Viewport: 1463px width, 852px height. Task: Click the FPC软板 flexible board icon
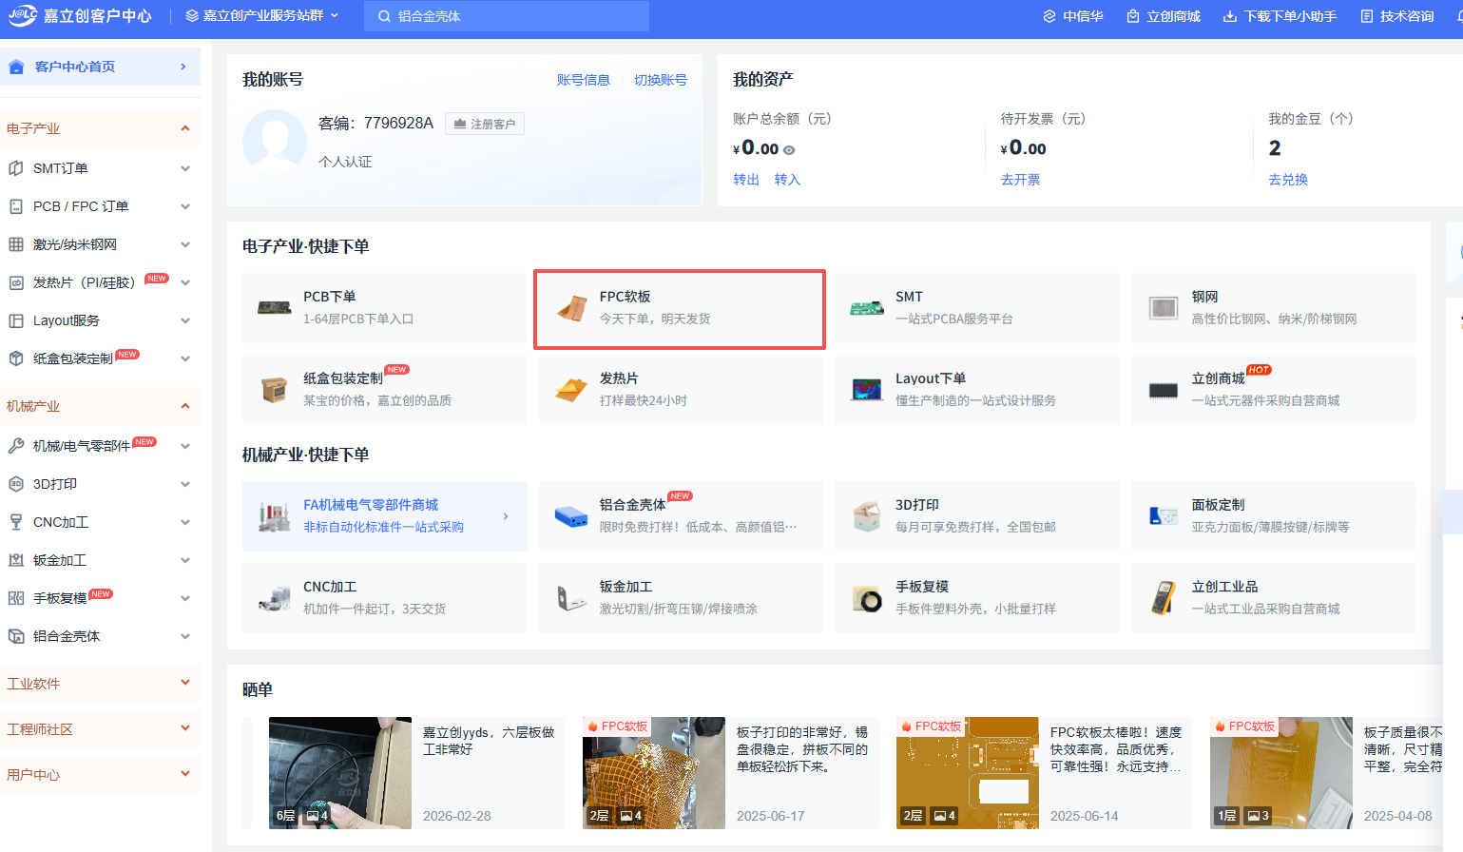point(571,308)
